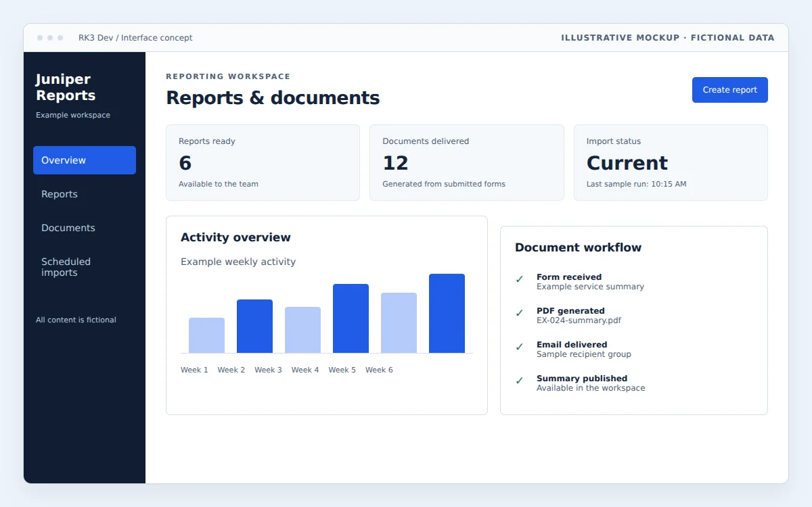Click the Week 3 axis label
The width and height of the screenshot is (812, 507).
coord(268,370)
